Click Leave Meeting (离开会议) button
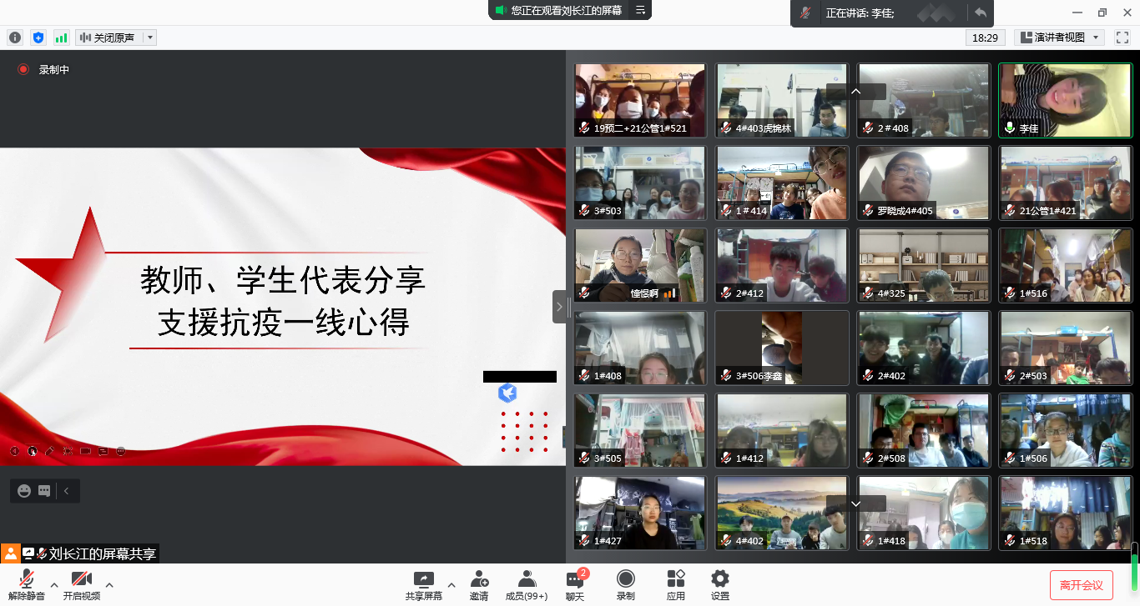 pos(1081,585)
